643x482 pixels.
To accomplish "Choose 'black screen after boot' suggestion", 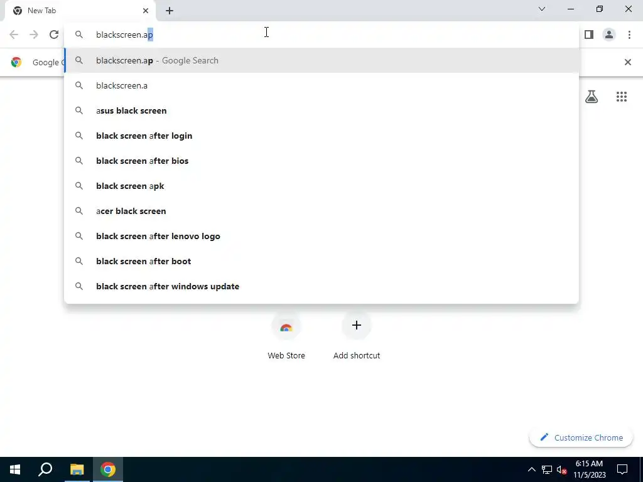I will click(321, 261).
